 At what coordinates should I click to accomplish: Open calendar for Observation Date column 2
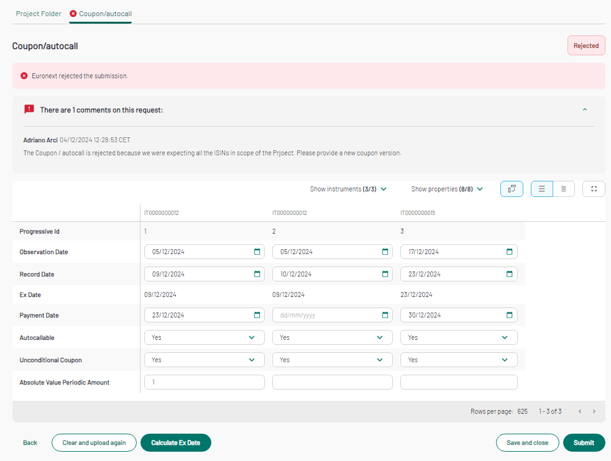(385, 252)
